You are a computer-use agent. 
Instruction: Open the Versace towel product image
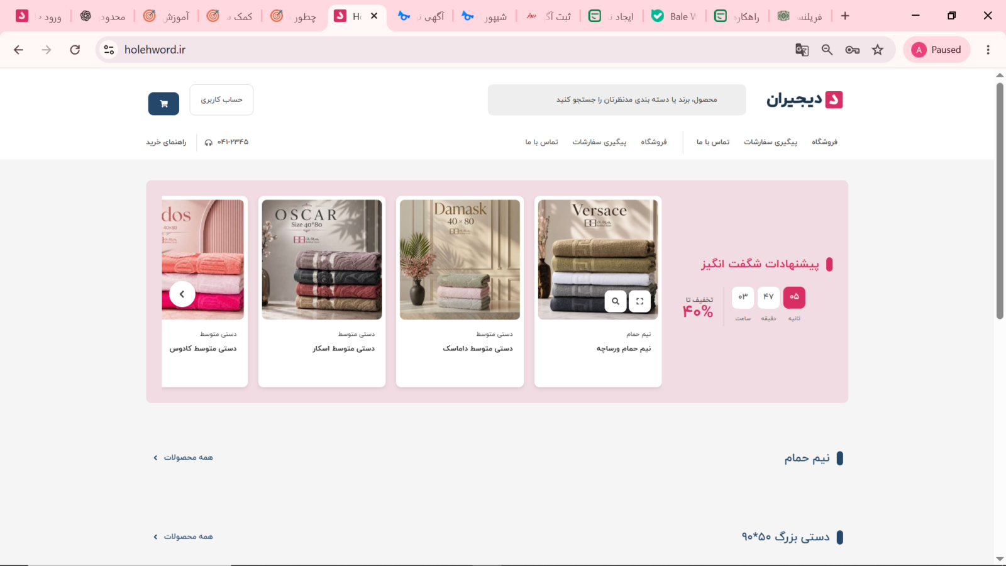[598, 260]
